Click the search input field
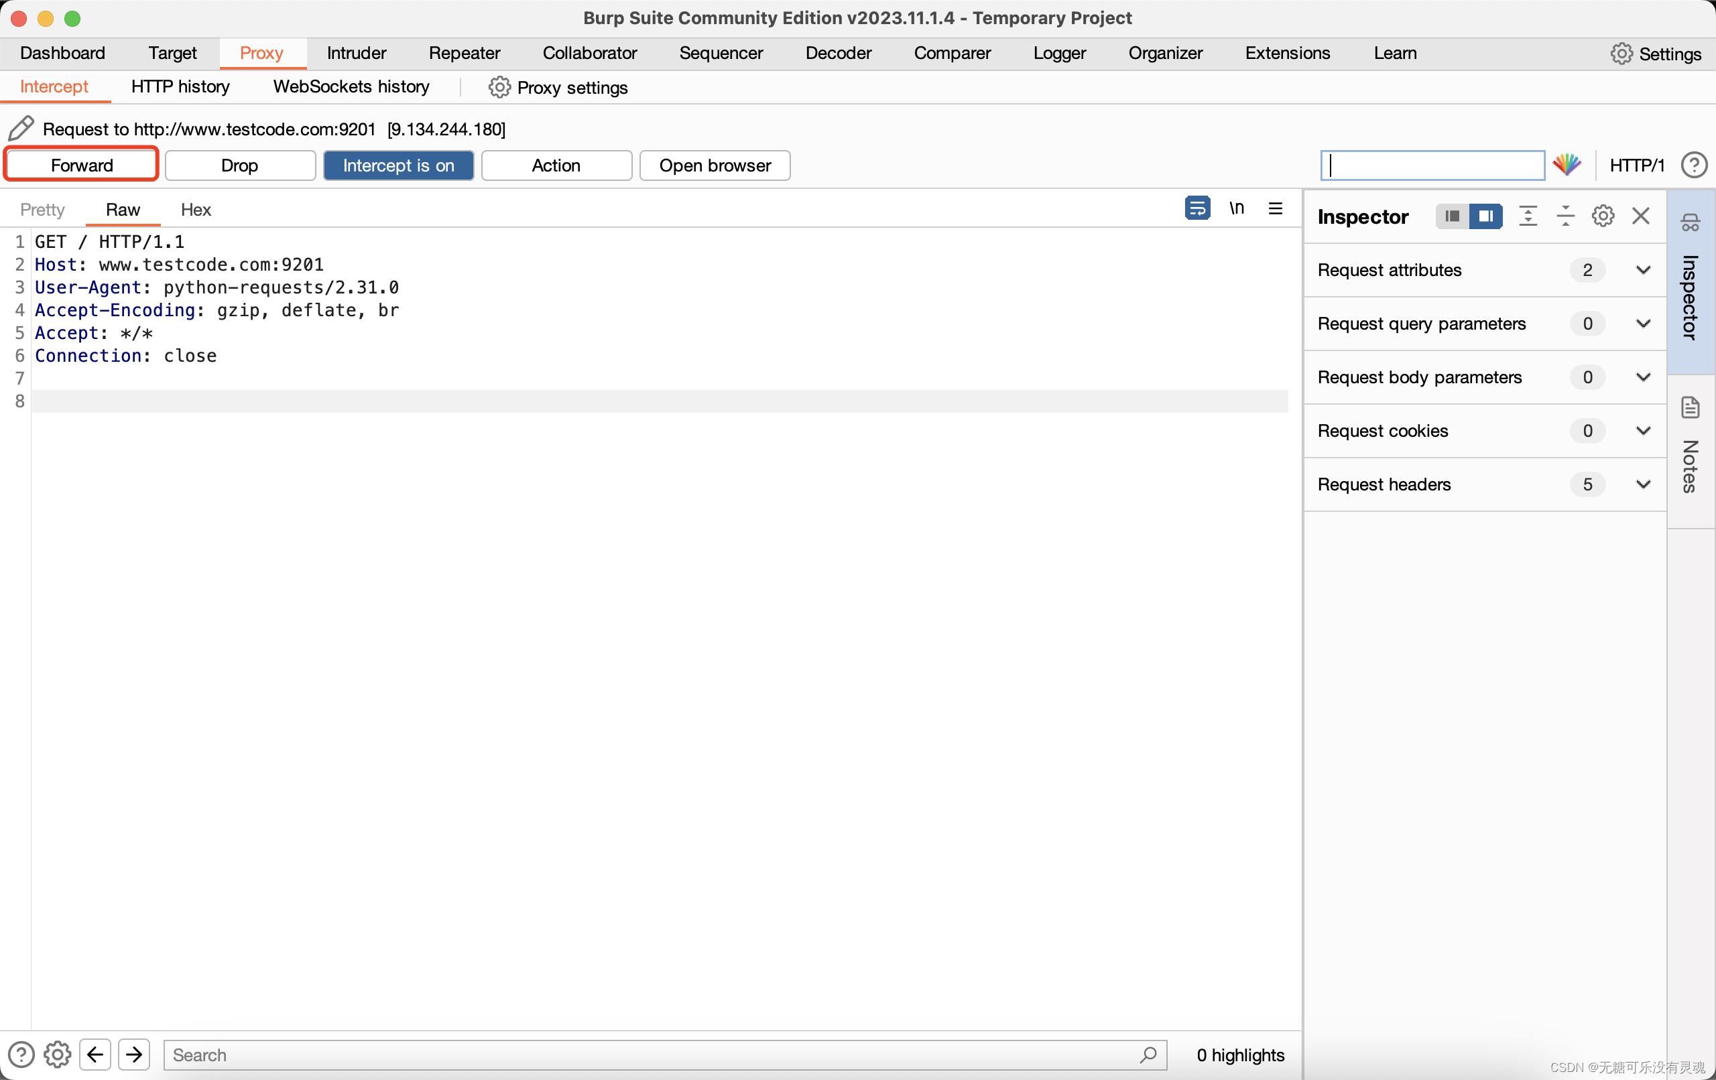1716x1080 pixels. coord(661,1053)
